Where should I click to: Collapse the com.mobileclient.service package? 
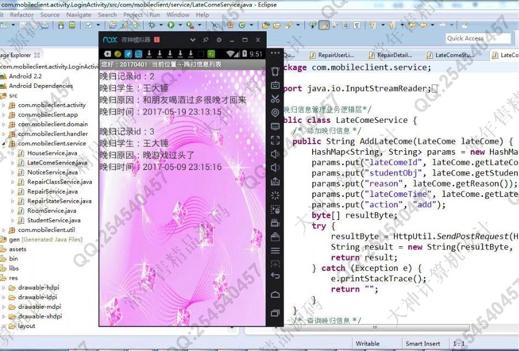pyautogui.click(x=4, y=144)
